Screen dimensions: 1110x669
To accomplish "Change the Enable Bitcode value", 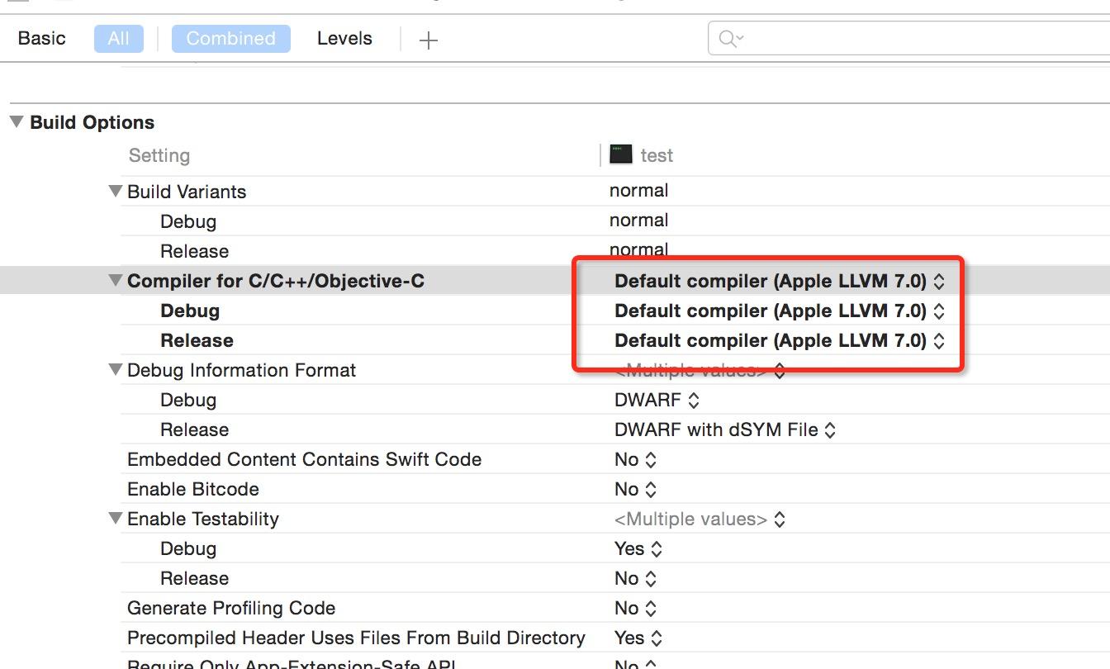I will coord(635,489).
